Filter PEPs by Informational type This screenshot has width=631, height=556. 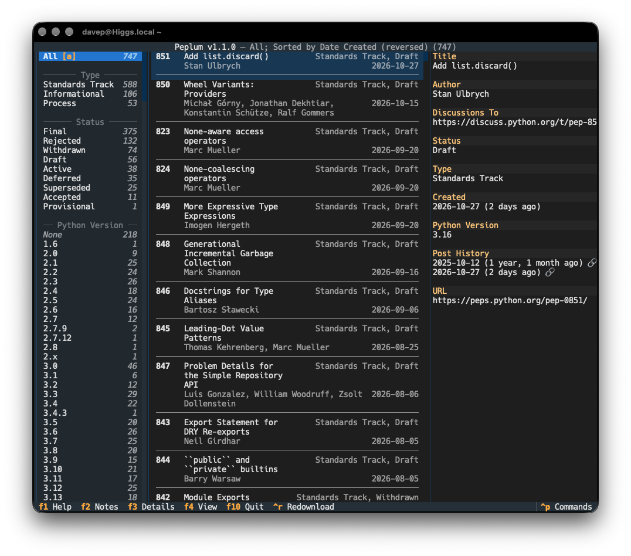(x=90, y=94)
